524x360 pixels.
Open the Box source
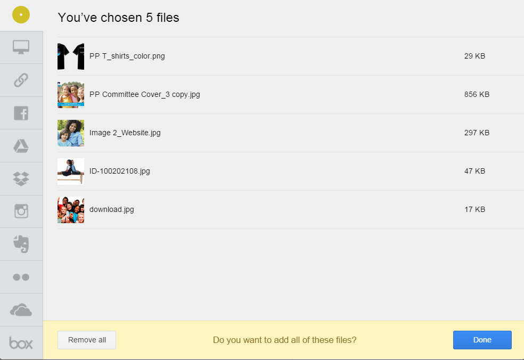tap(21, 343)
